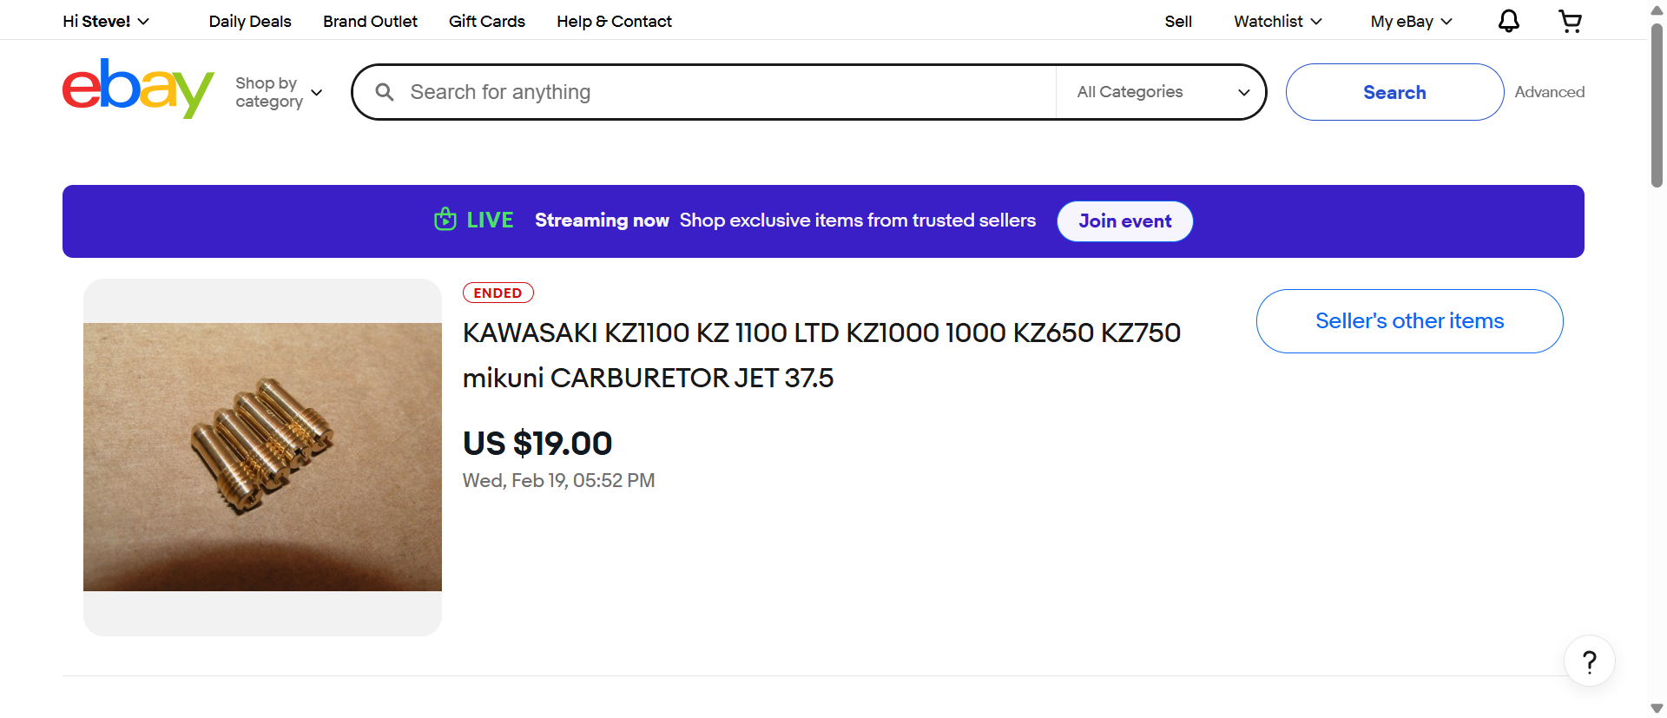The height and width of the screenshot is (718, 1667).
Task: Visit the Gift Cards link
Action: (x=487, y=21)
